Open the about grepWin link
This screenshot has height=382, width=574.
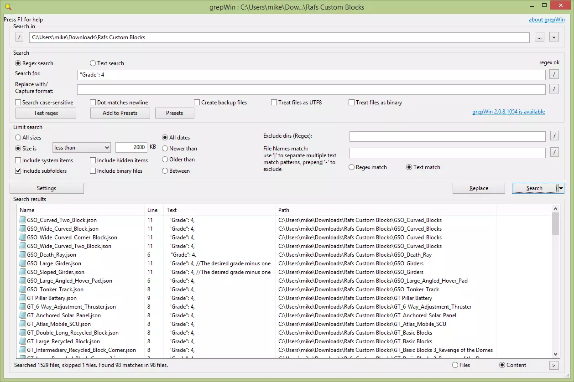tap(547, 20)
